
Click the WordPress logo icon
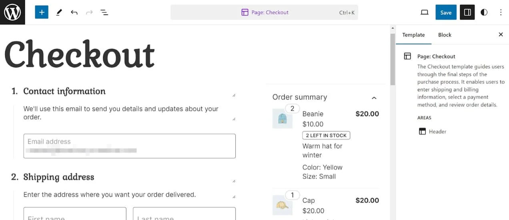coord(12,12)
